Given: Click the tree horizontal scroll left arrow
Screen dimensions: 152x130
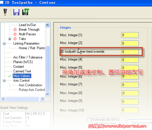Looking at the screenshot, I should 3,99.
